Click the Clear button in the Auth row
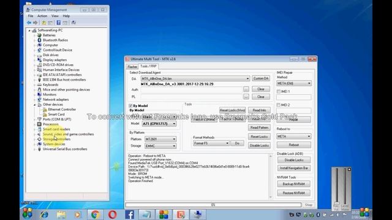 [261, 89]
